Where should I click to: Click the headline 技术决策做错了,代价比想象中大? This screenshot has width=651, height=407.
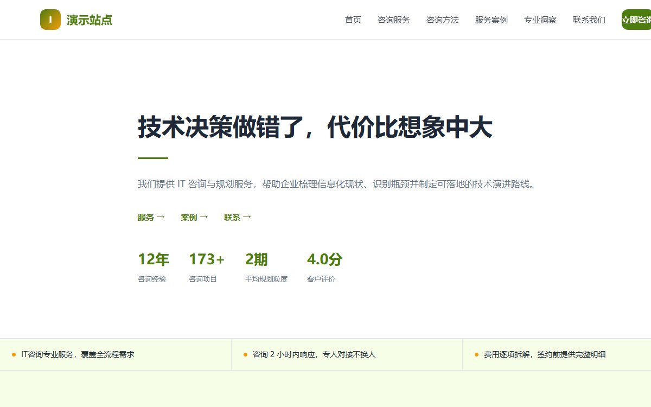click(315, 128)
